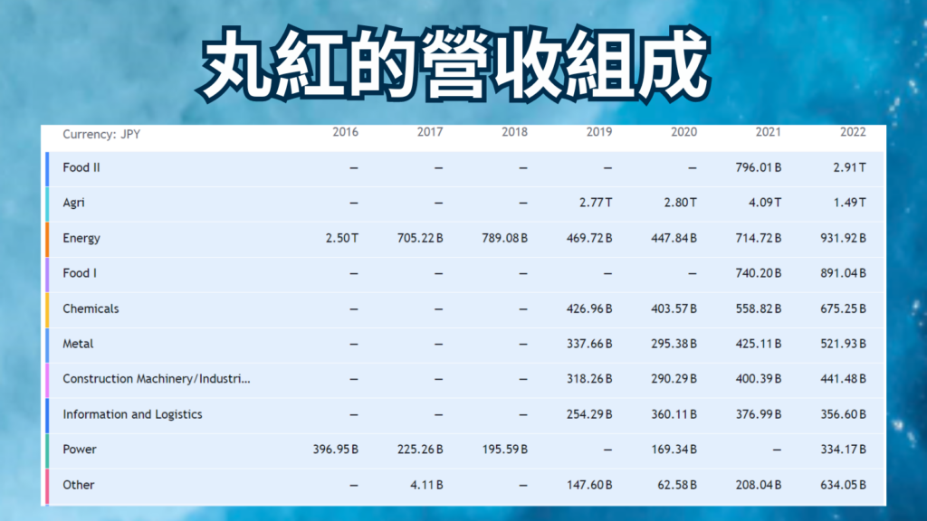927x521 pixels.
Task: Click the teal color bar beside Agri
Action: 50,203
